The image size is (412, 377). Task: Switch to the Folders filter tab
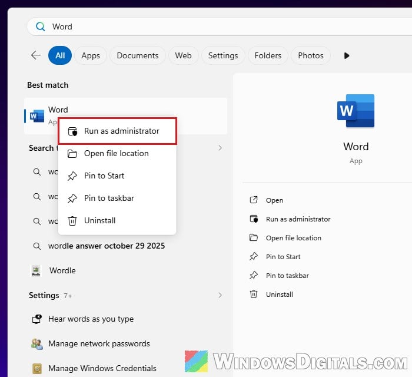pos(268,55)
